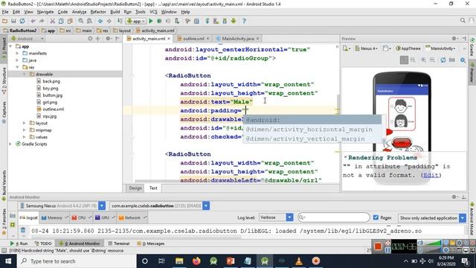476x268 pixels.
Task: Click the Help question mark icon
Action: coord(244,21)
